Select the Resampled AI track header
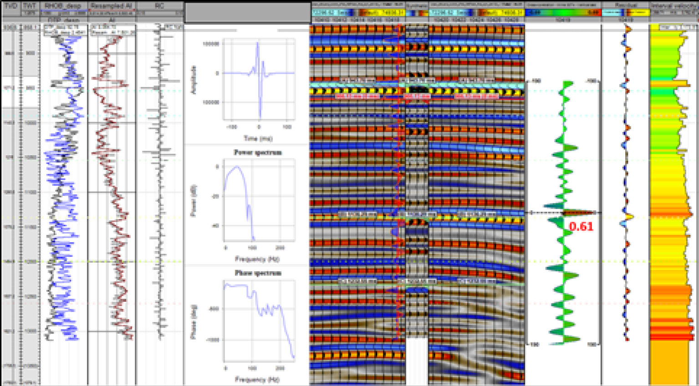This screenshot has width=699, height=386. click(x=112, y=6)
